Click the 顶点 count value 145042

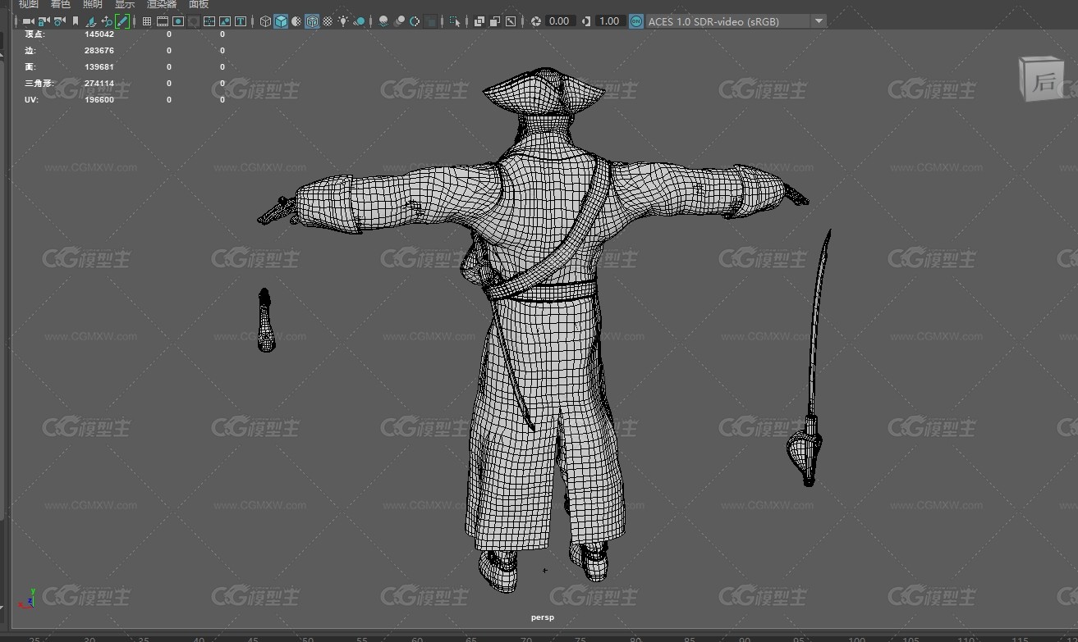coord(99,34)
